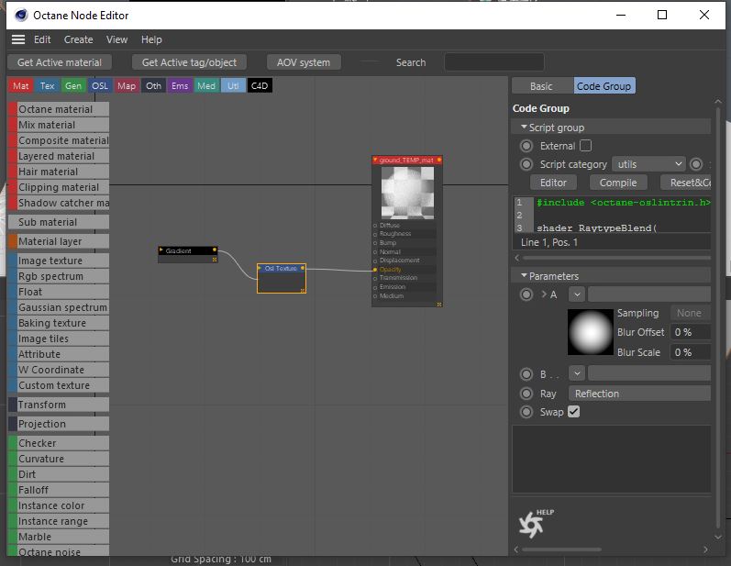Click the material node's Normal input port
This screenshot has height=566, width=731.
pos(375,251)
